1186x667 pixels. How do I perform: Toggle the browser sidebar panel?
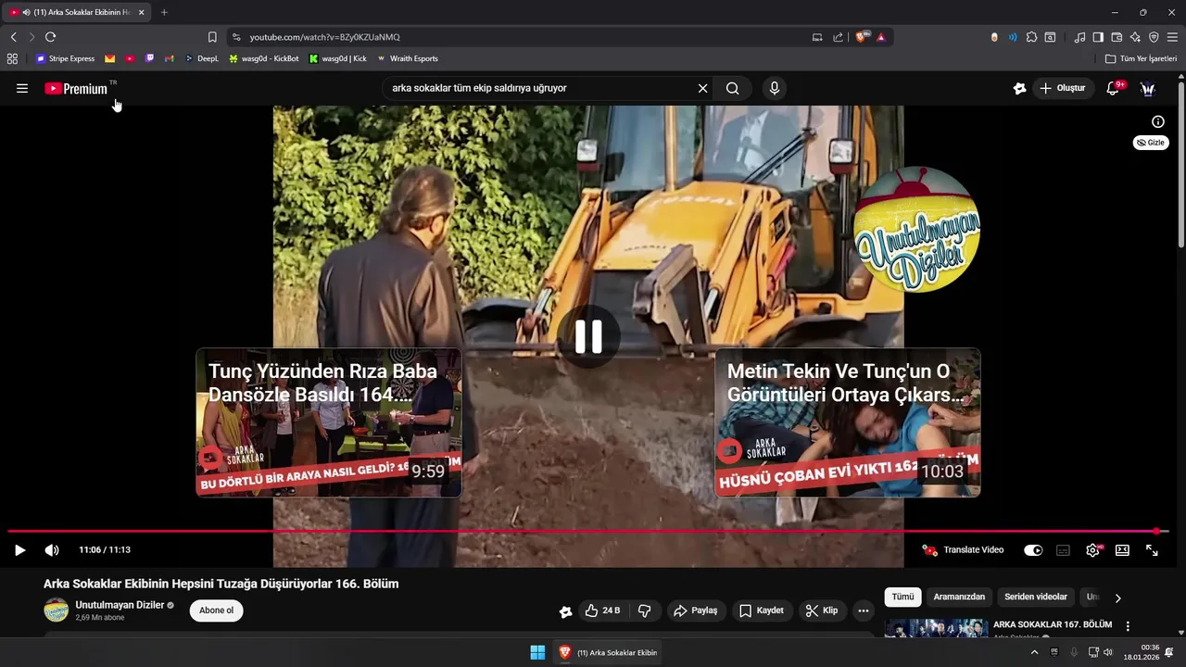(x=1098, y=37)
